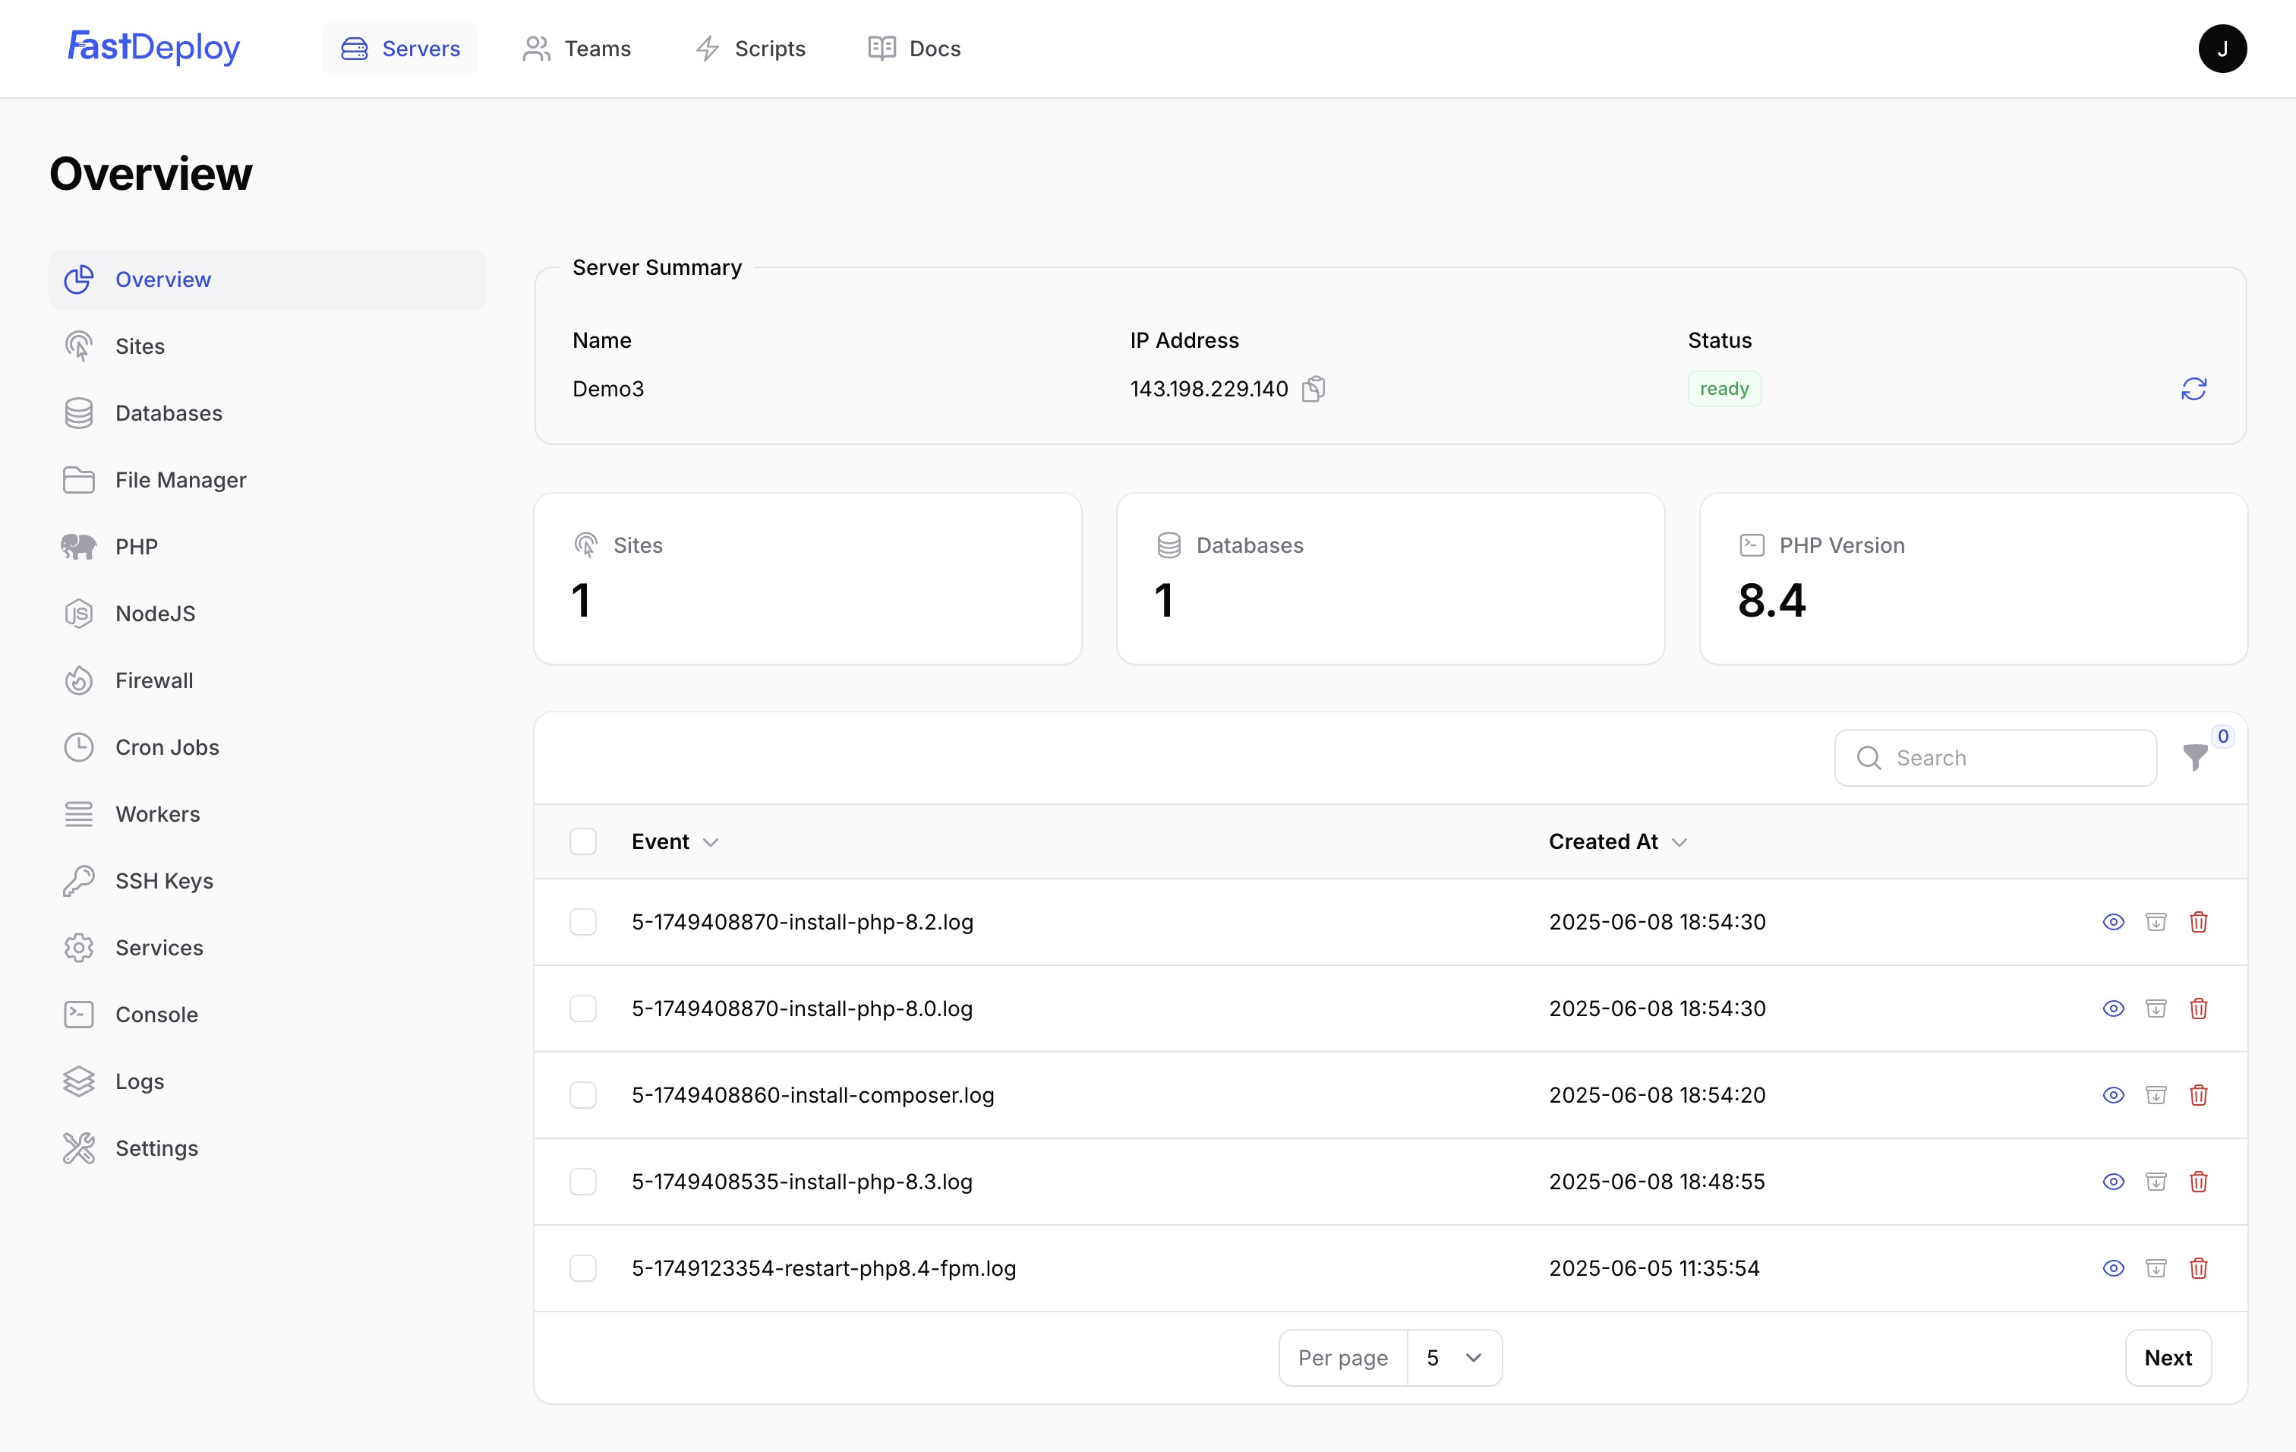Open Workers in the sidebar
This screenshot has height=1452, width=2296.
[267, 814]
